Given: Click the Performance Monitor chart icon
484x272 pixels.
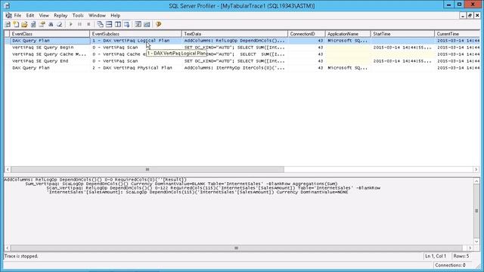Looking at the screenshot, I should click(147, 24).
